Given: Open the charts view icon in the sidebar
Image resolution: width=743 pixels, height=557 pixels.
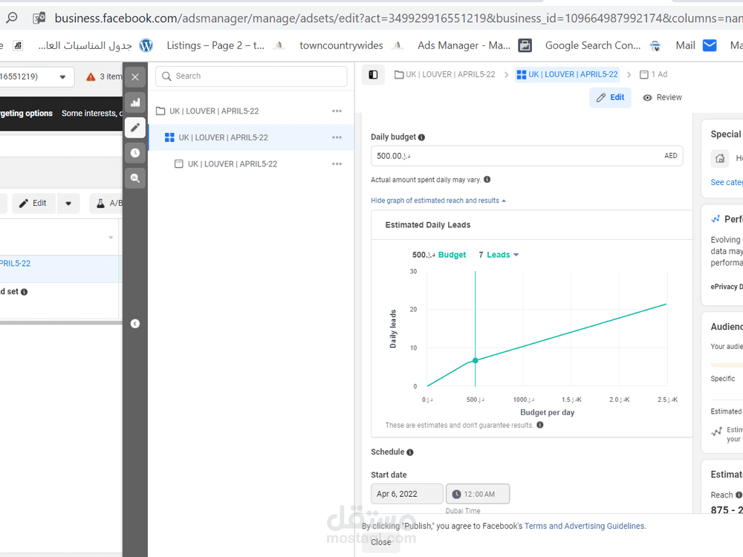Looking at the screenshot, I should click(135, 102).
